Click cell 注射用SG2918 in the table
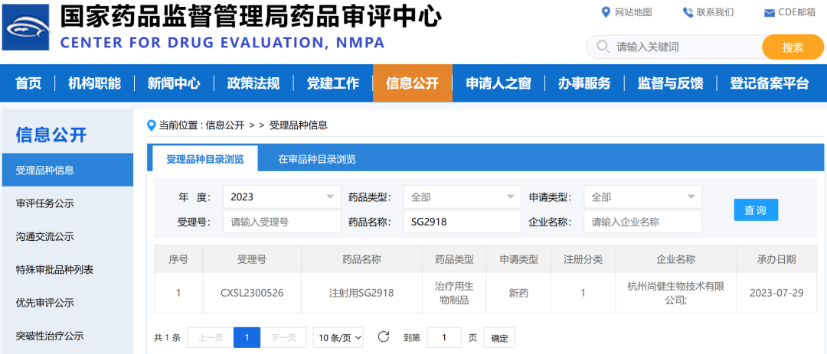The width and height of the screenshot is (827, 354). pos(361,294)
